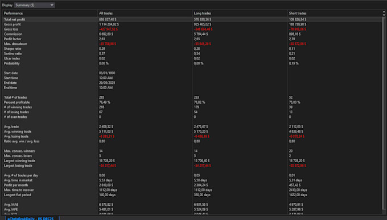387x220 pixels.
Task: Select the Max. consec. losers row label
Action: click(x=18, y=156)
